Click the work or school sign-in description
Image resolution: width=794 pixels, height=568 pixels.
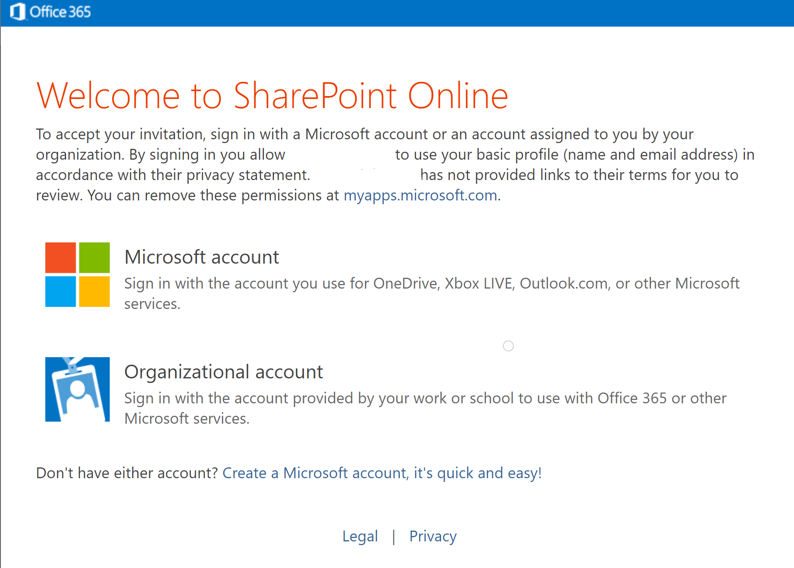pyautogui.click(x=425, y=408)
